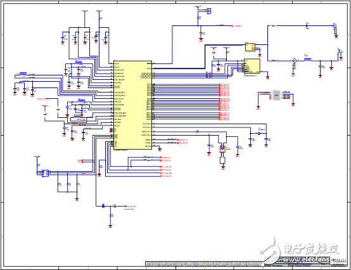Click the Chinese watermark text at bottom right
The width and height of the screenshot is (351, 270).
coord(311,248)
